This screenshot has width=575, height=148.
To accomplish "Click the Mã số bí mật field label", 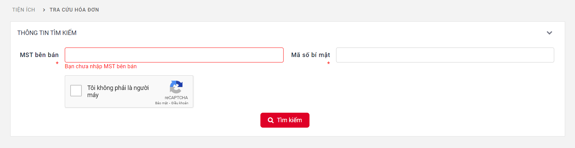I will 311,55.
